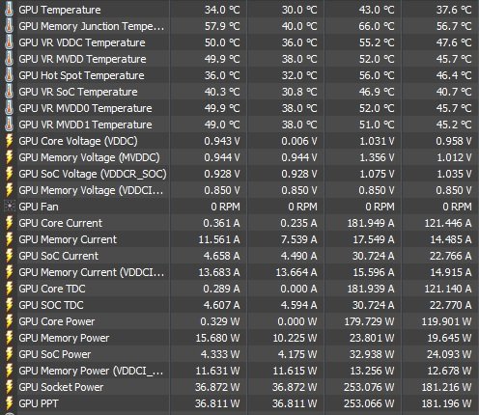Select the GPU Core TDC row label
Screen dimensions: 479x415
coord(52,289)
